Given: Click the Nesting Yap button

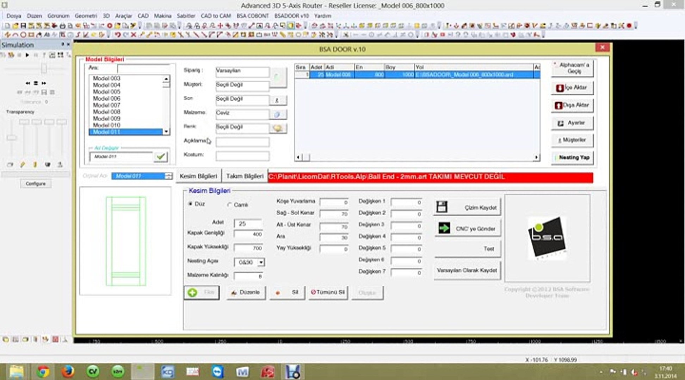Looking at the screenshot, I should [x=572, y=157].
